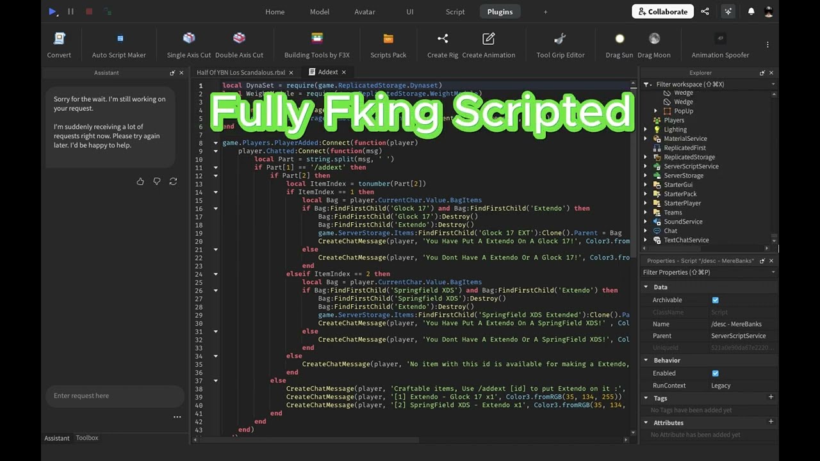Screen dimensions: 820x461
Task: Close the Assistant panel
Action: coord(181,73)
